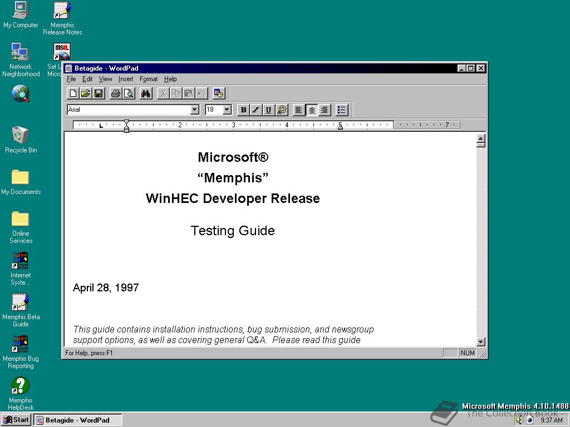Open the File menu
570x427 pixels.
click(71, 79)
